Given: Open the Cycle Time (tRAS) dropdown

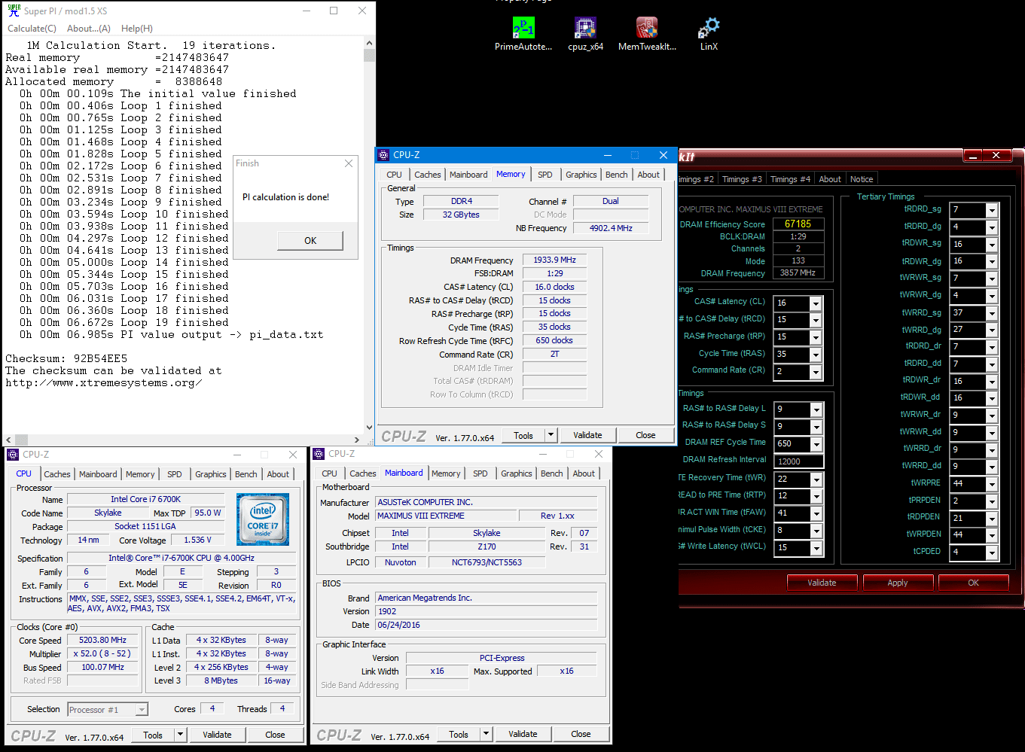Looking at the screenshot, I should click(x=816, y=355).
